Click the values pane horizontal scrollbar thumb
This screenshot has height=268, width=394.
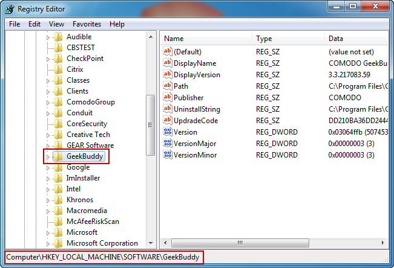pos(240,243)
